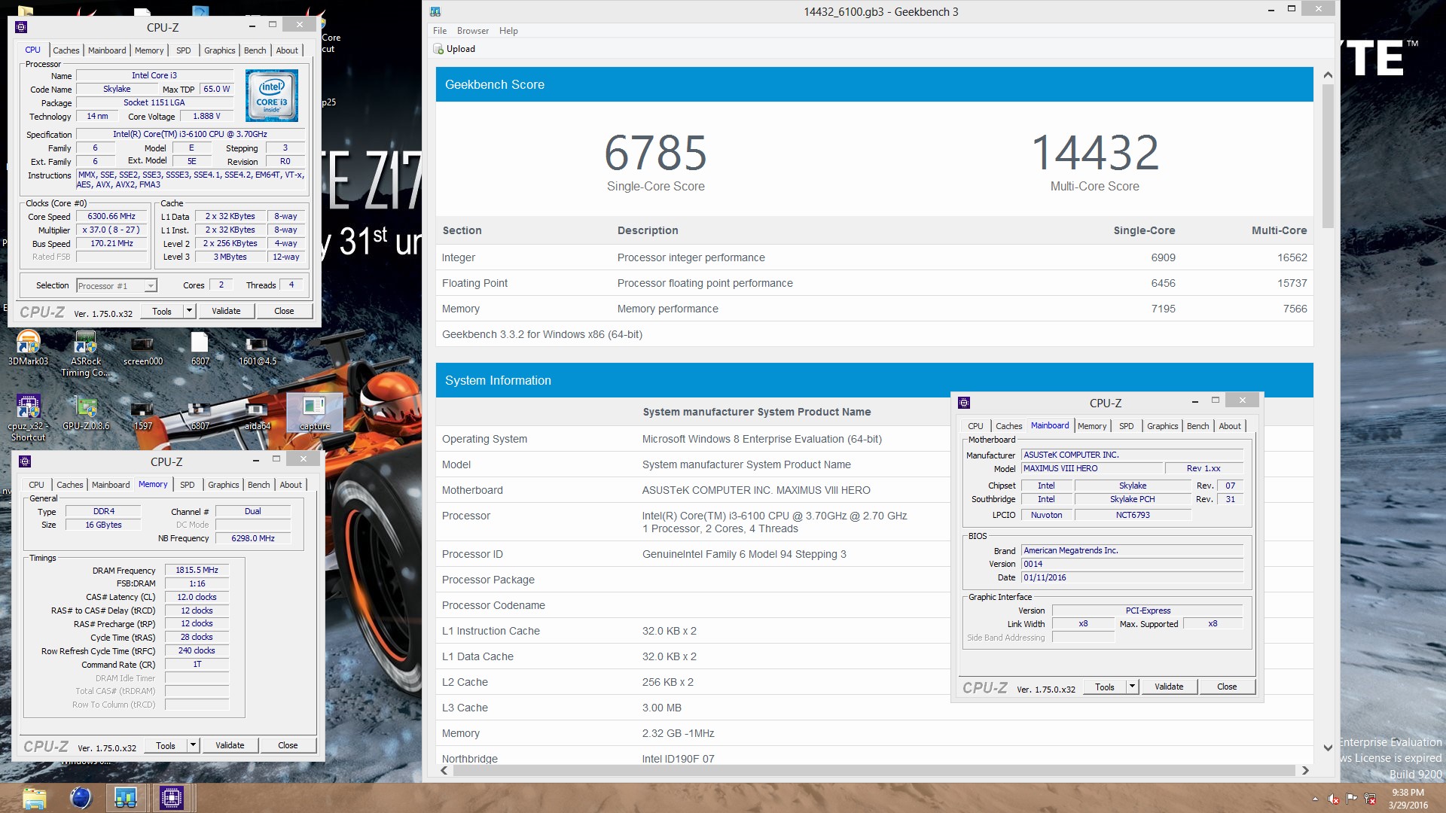This screenshot has width=1446, height=813.
Task: Expand Tools arrow in the Mainboard CPU-Z window
Action: [1132, 687]
